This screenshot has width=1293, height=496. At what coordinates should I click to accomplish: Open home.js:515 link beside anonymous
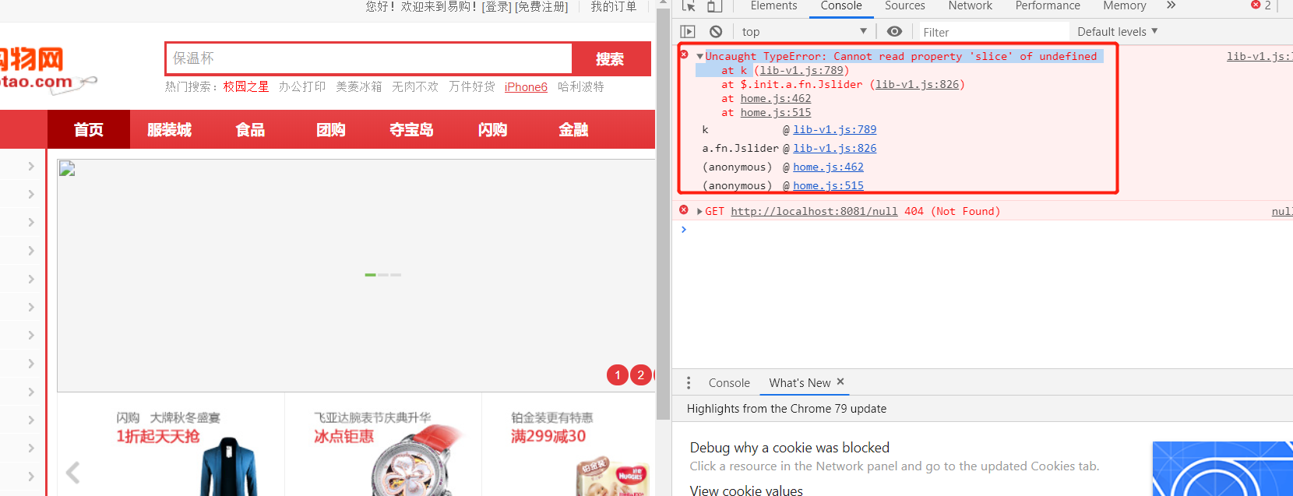pos(828,185)
